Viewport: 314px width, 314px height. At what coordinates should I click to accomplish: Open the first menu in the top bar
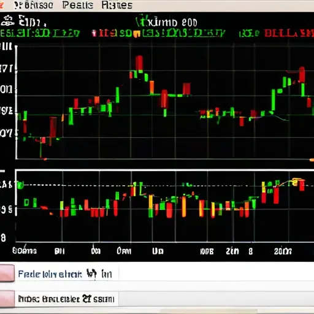click(34, 6)
